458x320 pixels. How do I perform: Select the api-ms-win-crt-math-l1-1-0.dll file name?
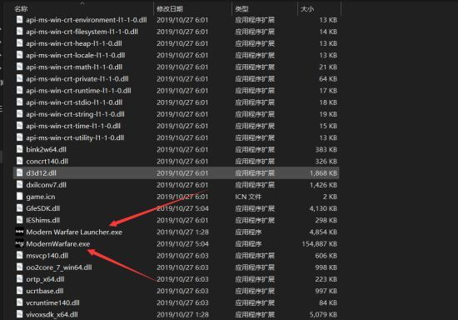74,67
